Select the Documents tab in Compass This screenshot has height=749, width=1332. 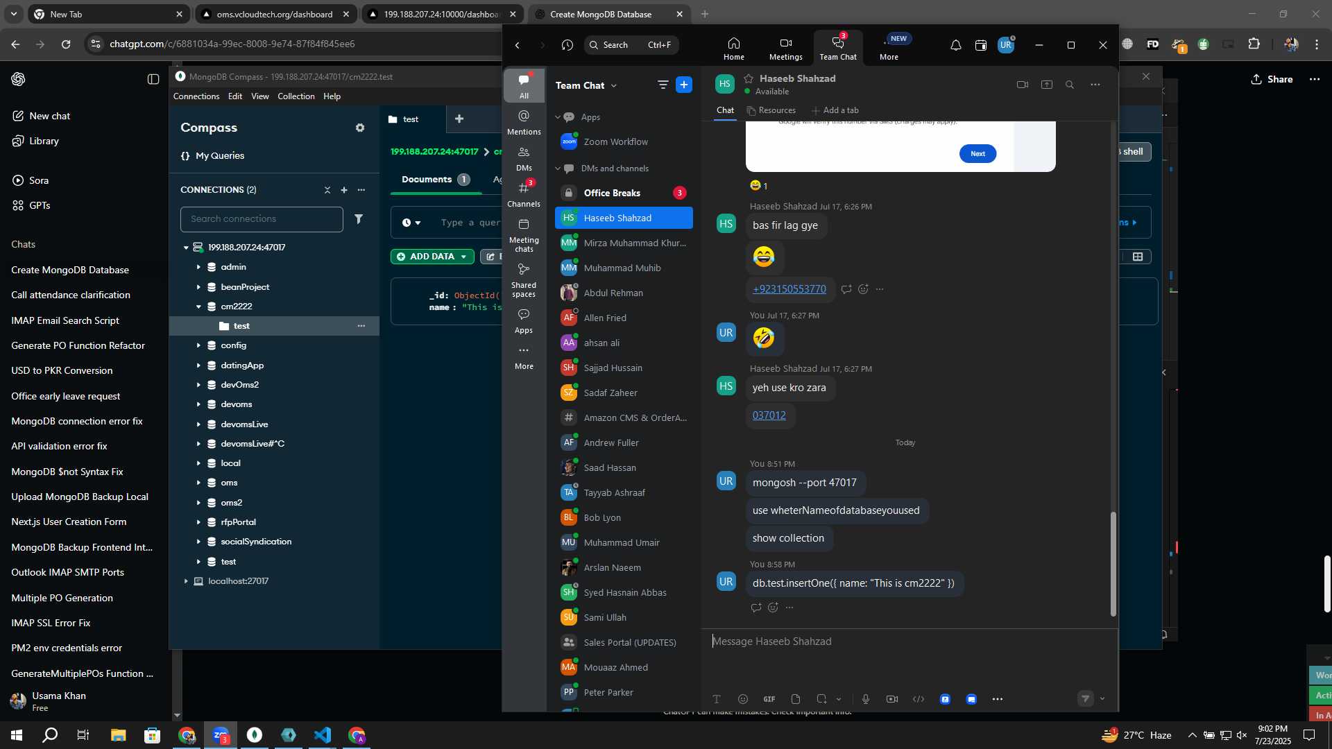click(435, 180)
